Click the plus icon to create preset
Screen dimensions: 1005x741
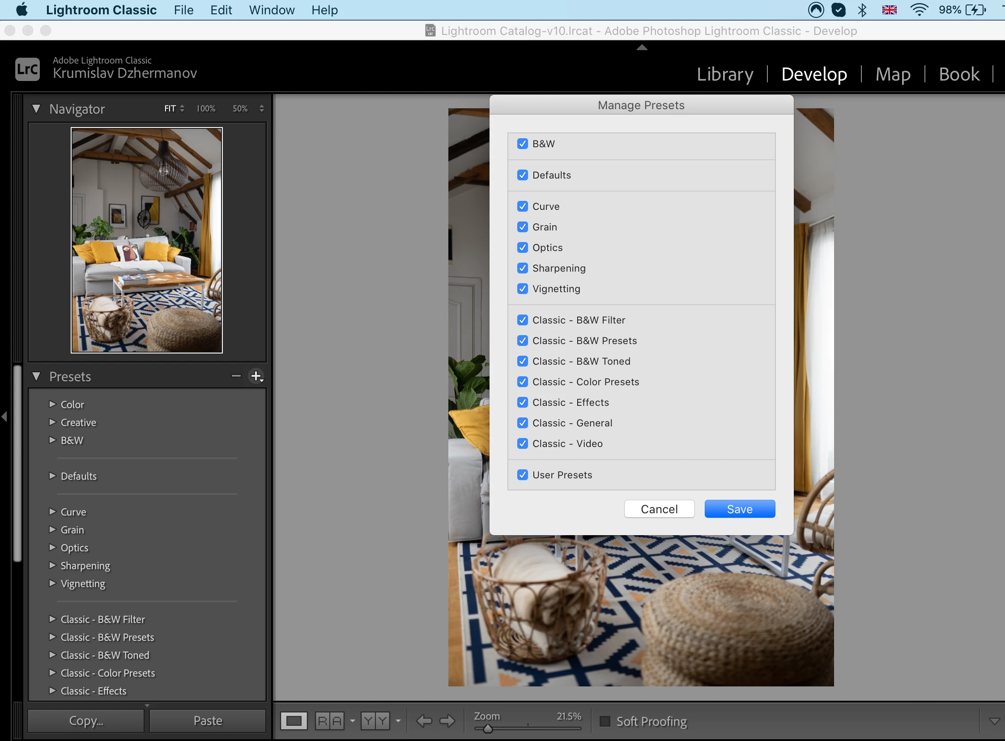(256, 376)
